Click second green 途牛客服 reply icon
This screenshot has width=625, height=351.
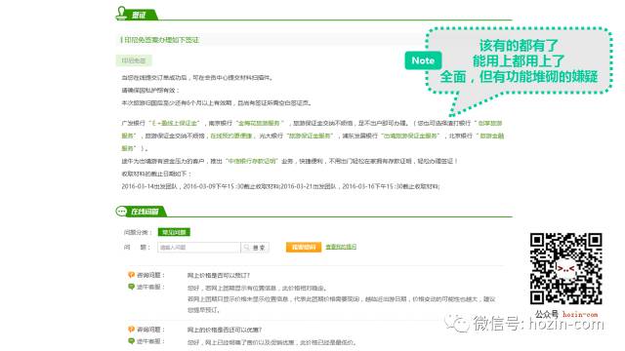click(x=131, y=341)
